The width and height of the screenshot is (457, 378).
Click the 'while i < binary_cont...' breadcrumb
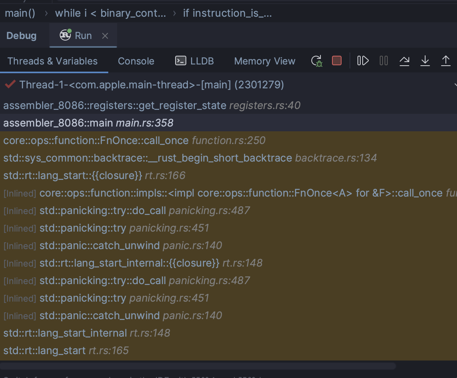pyautogui.click(x=110, y=13)
